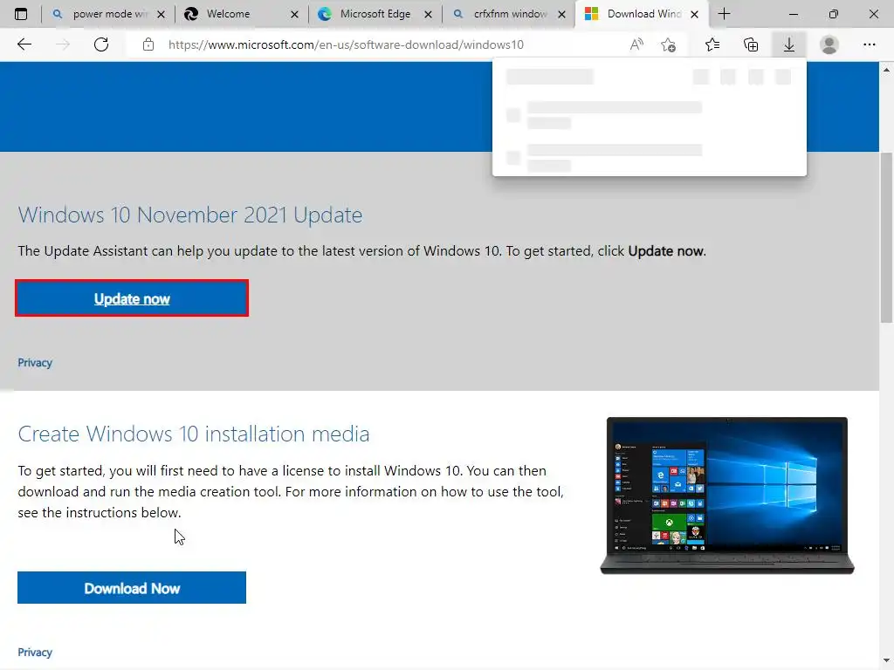The width and height of the screenshot is (894, 670).
Task: Open a new tab
Action: click(x=724, y=14)
